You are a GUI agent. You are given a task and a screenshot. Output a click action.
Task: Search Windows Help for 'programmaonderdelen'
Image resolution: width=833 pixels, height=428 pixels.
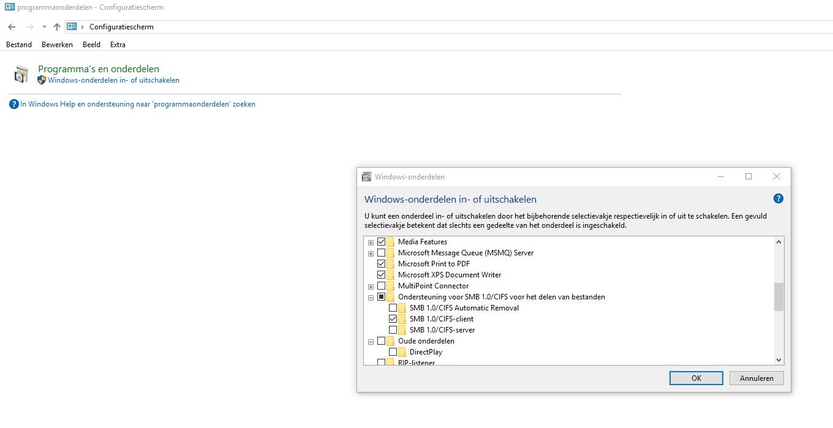pyautogui.click(x=138, y=104)
